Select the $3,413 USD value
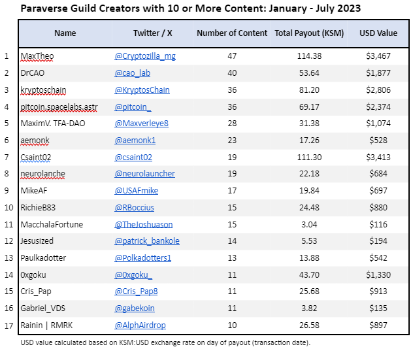 (378, 157)
